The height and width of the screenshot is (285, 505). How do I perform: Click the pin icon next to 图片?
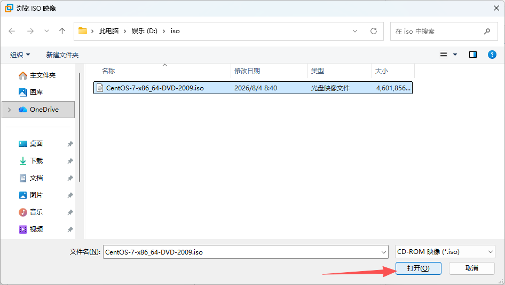70,195
